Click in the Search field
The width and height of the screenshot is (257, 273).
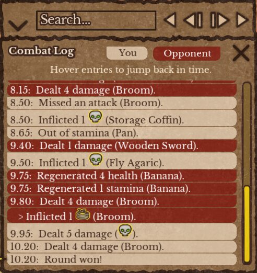(96, 20)
